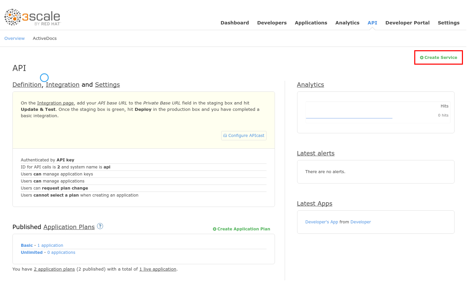
Task: Open the Definition heading link
Action: [27, 85]
